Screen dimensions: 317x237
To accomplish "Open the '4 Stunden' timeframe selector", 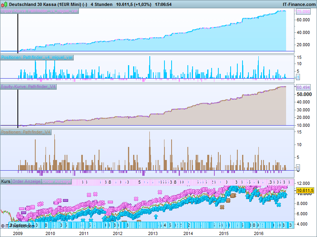I will point(101,4).
